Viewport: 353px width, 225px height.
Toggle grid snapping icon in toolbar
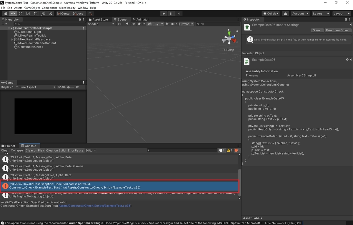point(90,14)
